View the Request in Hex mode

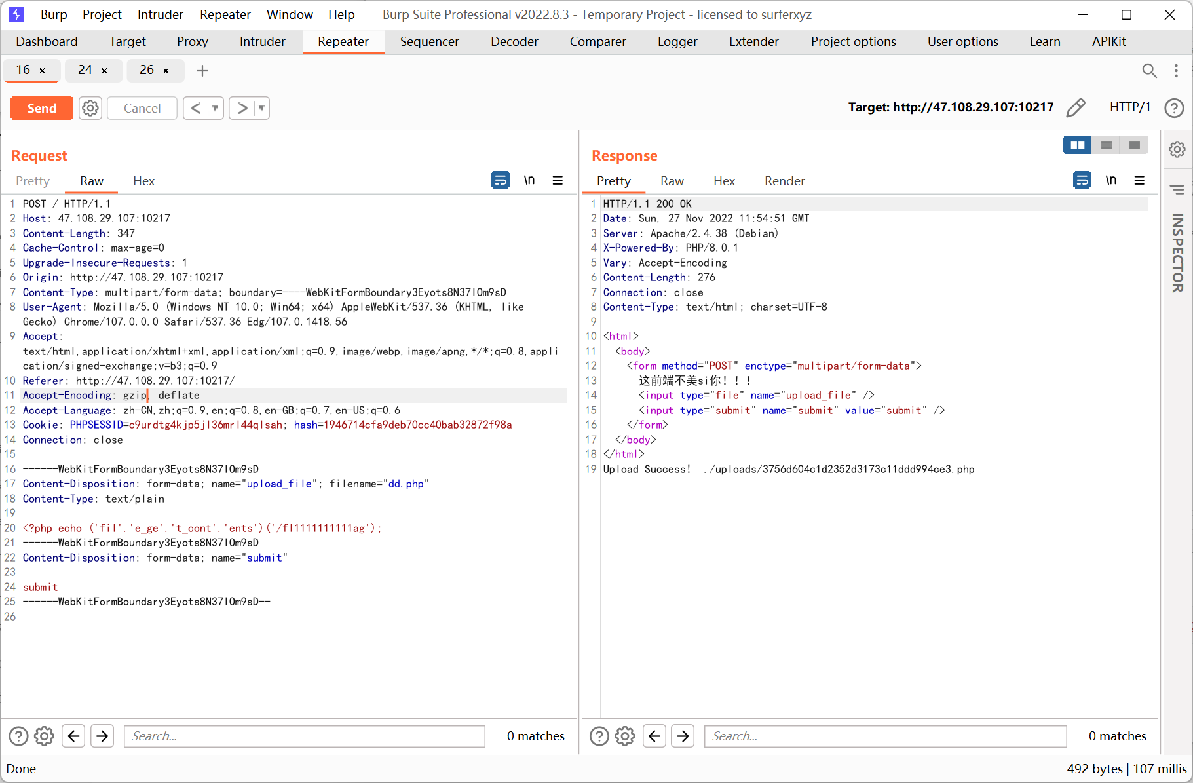(x=143, y=181)
